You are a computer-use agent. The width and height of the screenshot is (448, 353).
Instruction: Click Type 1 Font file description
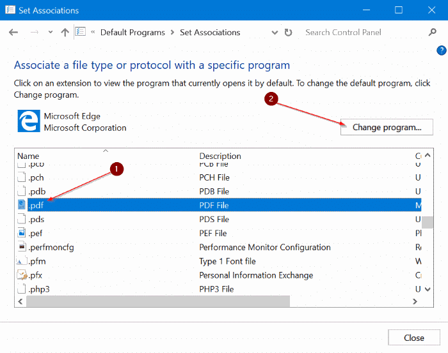(227, 261)
